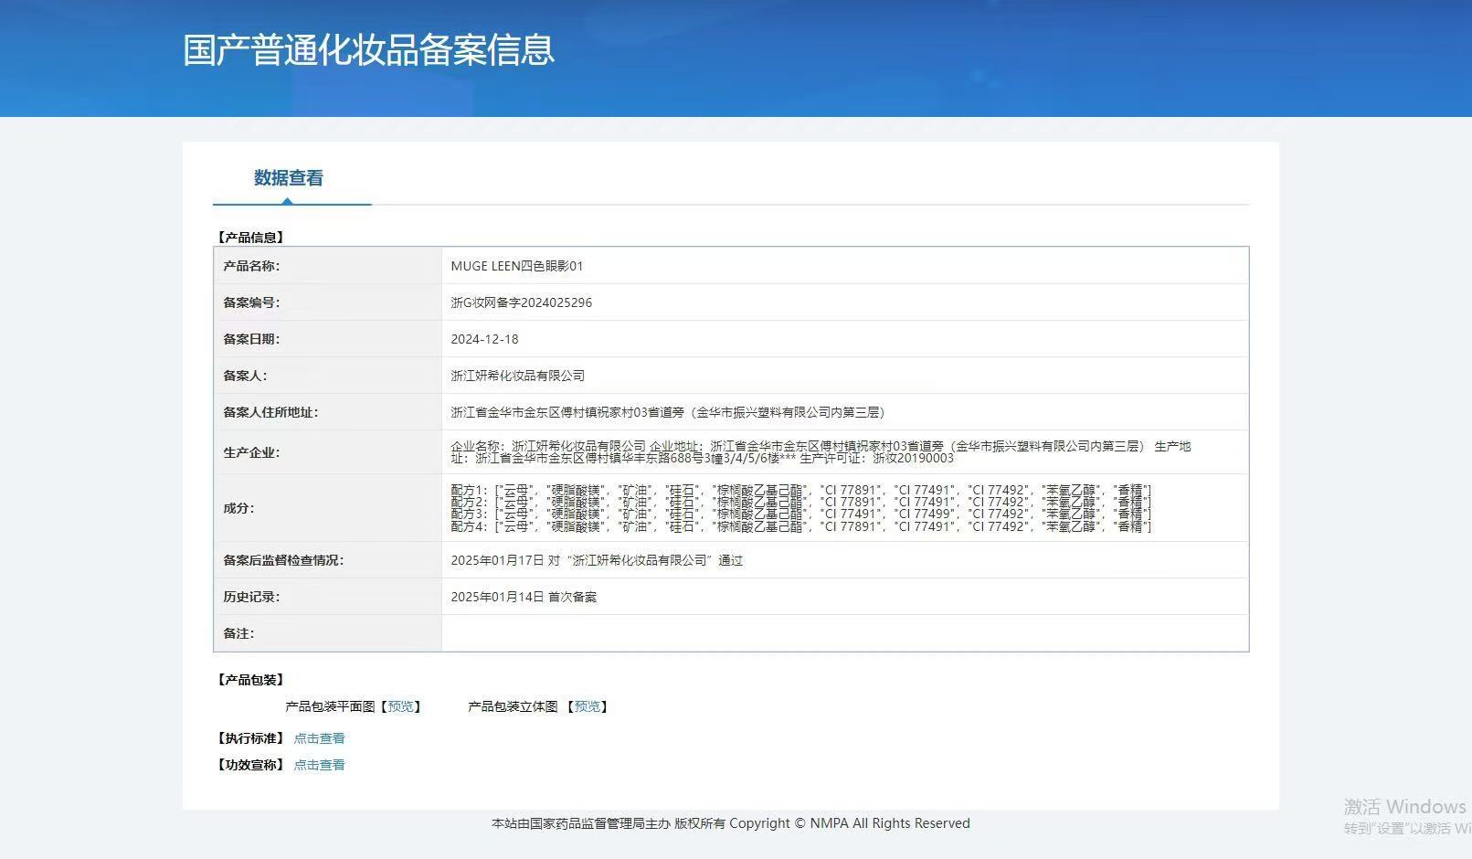This screenshot has width=1472, height=859.
Task: Switch to the 数据查看 tab
Action: [289, 178]
